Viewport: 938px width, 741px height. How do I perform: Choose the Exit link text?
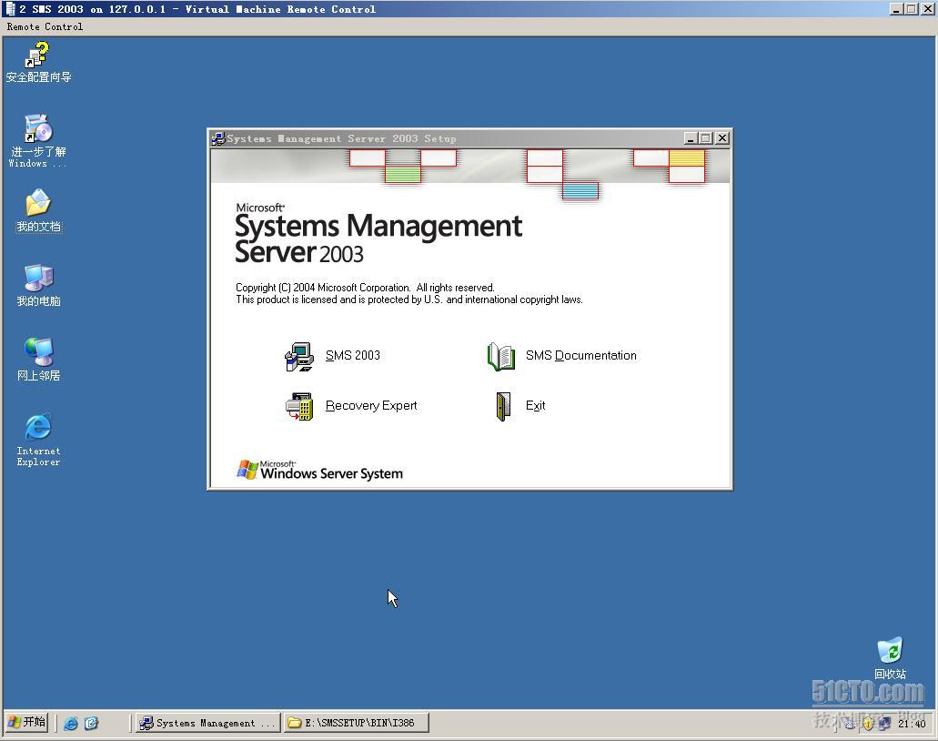click(x=535, y=406)
